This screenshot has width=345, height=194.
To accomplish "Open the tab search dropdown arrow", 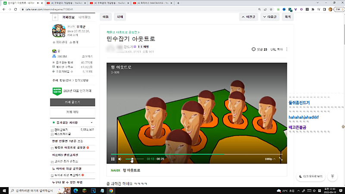I will pyautogui.click(x=317, y=3).
